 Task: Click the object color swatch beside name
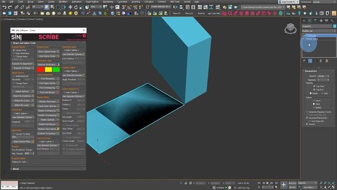click(x=335, y=26)
